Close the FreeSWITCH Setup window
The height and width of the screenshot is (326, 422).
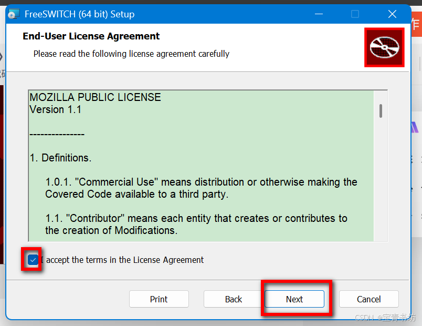(x=392, y=14)
